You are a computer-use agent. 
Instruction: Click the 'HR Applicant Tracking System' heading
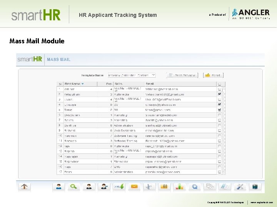pos(118,15)
